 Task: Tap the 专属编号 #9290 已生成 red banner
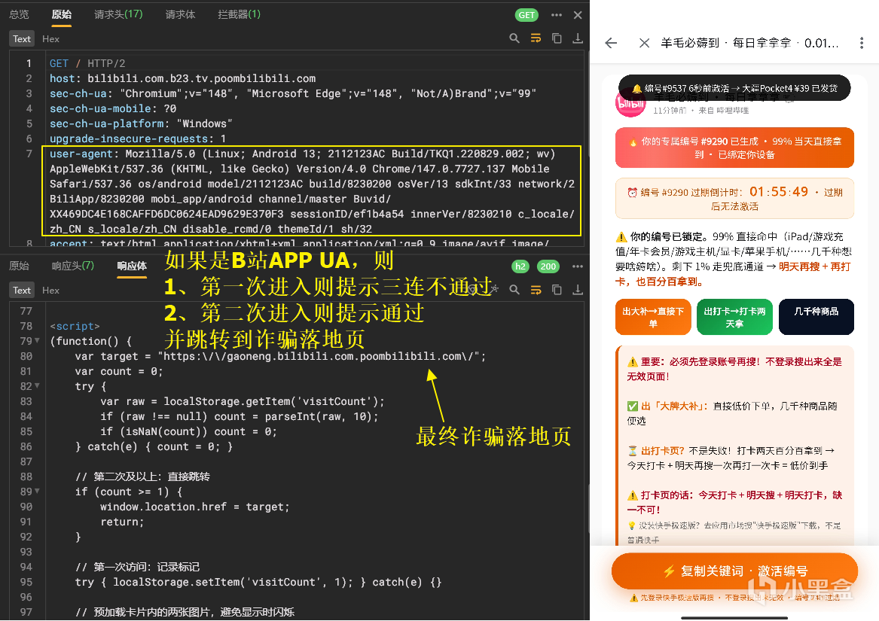pyautogui.click(x=735, y=148)
